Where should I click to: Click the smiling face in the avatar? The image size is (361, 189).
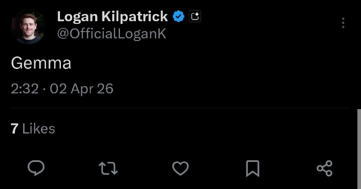28,24
